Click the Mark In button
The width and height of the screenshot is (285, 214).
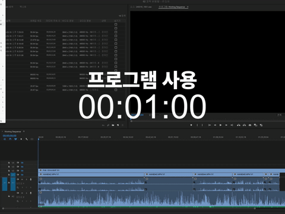pyautogui.click(x=197, y=125)
